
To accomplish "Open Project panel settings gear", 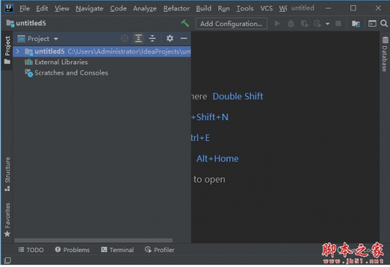I will click(170, 38).
